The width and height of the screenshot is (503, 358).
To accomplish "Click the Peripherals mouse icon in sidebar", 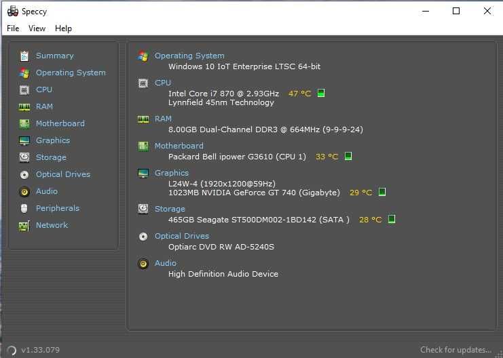I will (24, 209).
